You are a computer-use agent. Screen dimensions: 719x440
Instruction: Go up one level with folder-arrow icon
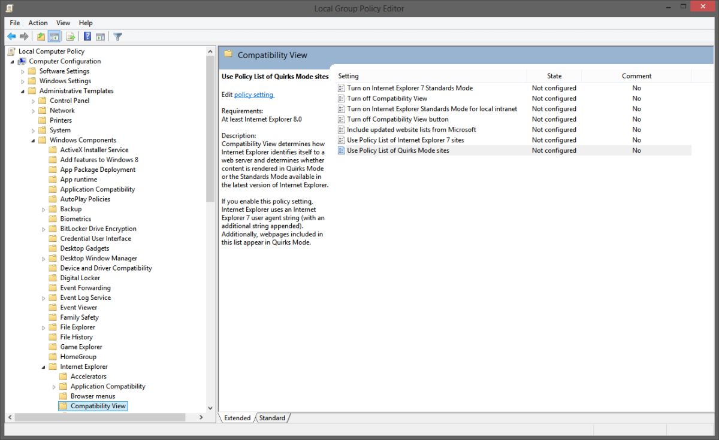(x=41, y=37)
